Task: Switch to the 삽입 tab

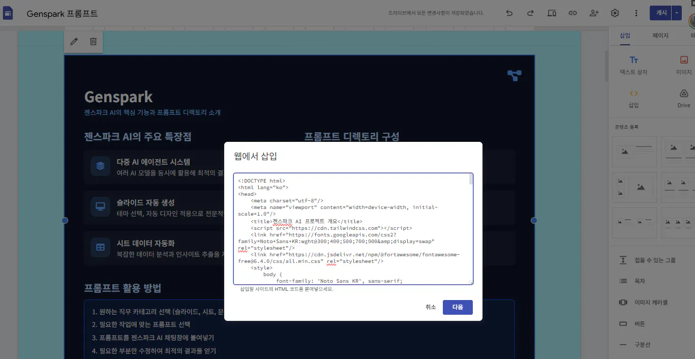Action: [625, 36]
